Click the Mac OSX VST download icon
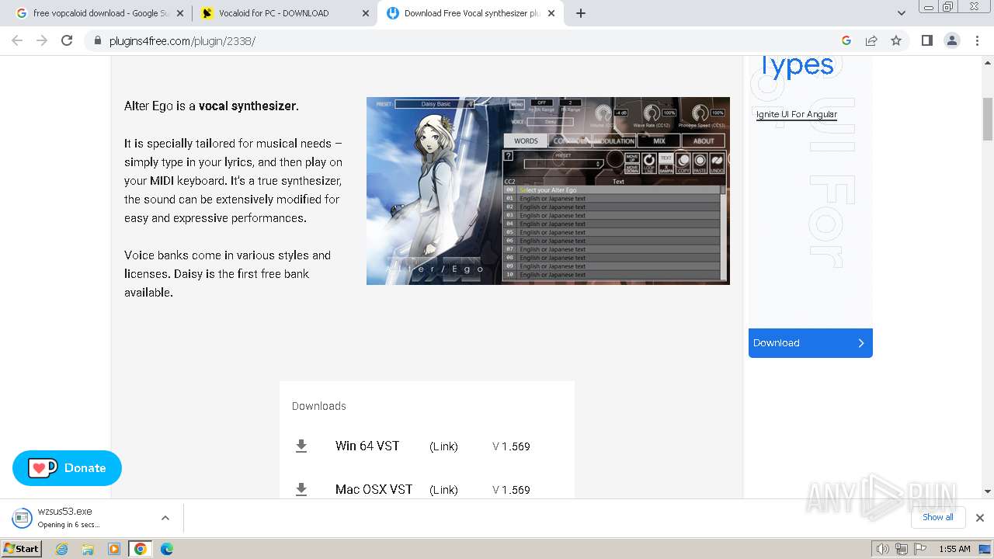 301,489
